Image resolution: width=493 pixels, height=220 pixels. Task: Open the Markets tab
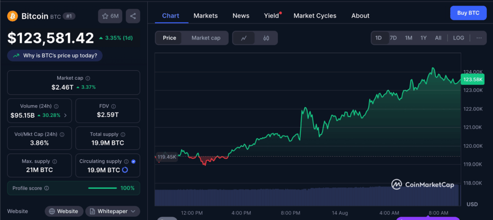pyautogui.click(x=206, y=16)
